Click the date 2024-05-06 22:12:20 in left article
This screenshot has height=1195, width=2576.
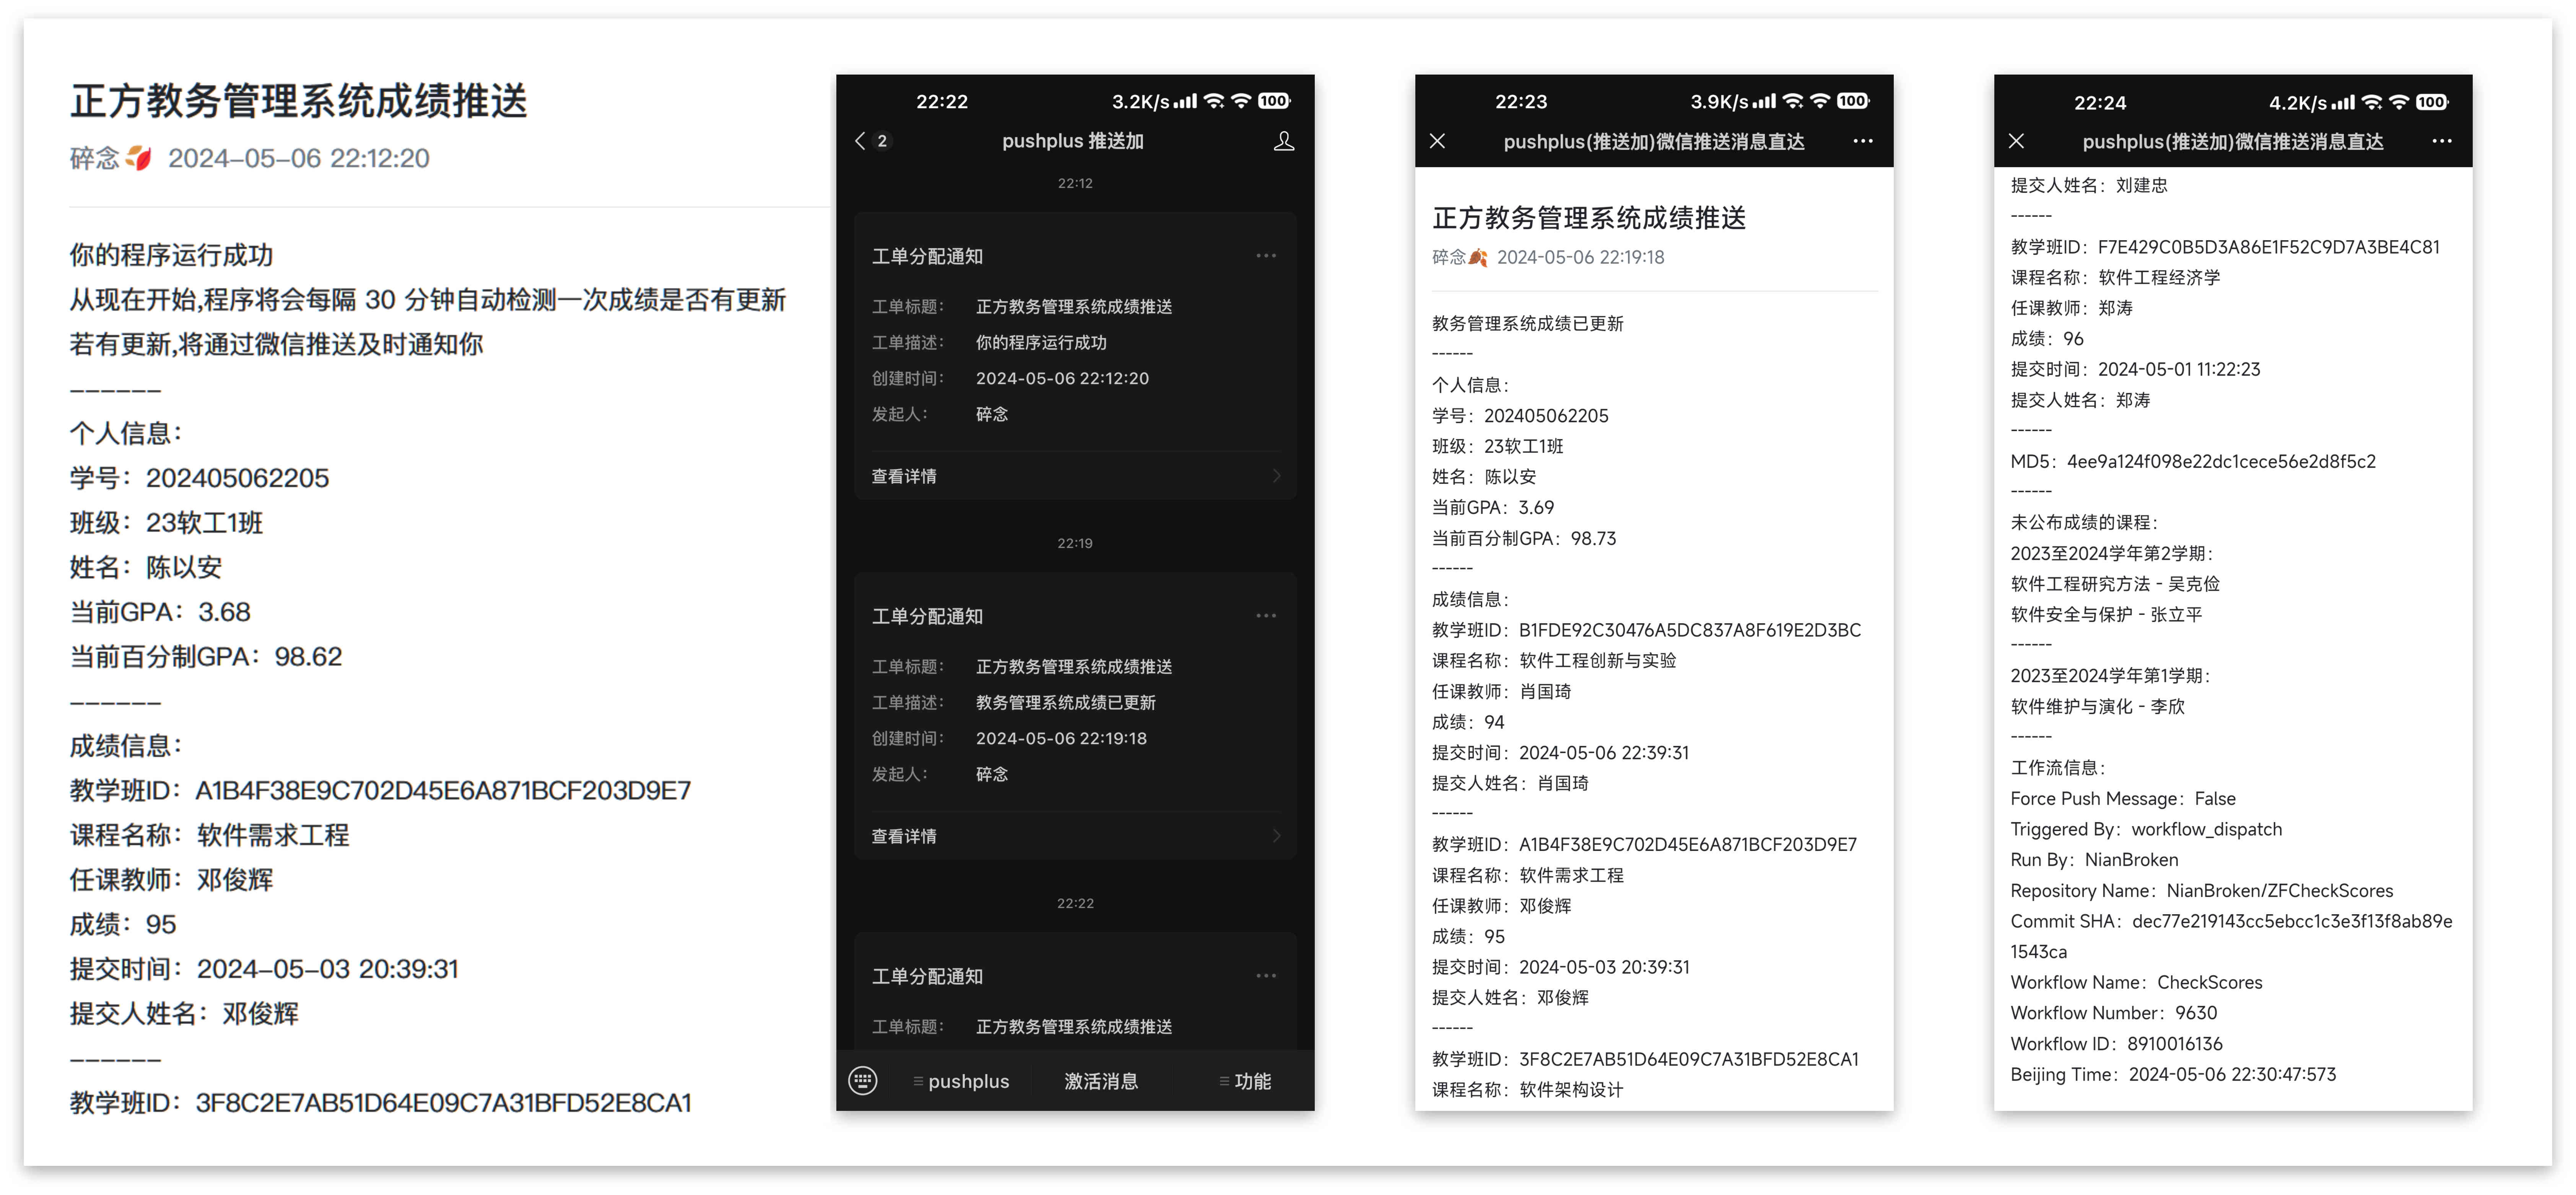coord(299,158)
